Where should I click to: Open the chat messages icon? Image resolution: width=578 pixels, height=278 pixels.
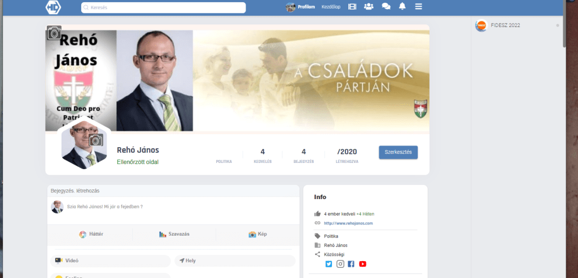click(386, 7)
